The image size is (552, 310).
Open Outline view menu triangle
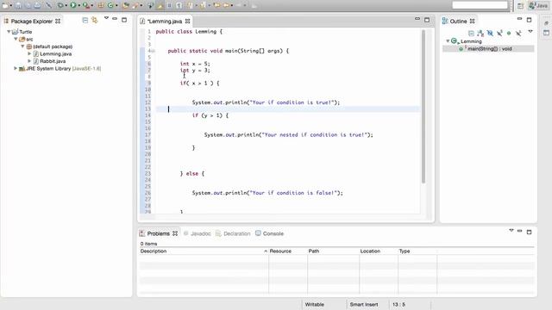[530, 31]
